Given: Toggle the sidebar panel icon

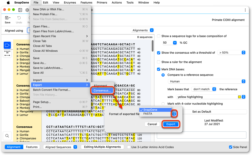Looking at the screenshot, I should (20, 10).
